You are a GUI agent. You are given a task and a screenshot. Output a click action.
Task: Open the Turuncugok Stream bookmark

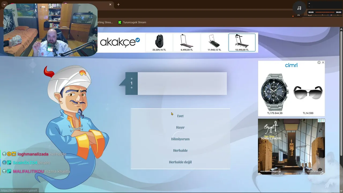click(132, 22)
